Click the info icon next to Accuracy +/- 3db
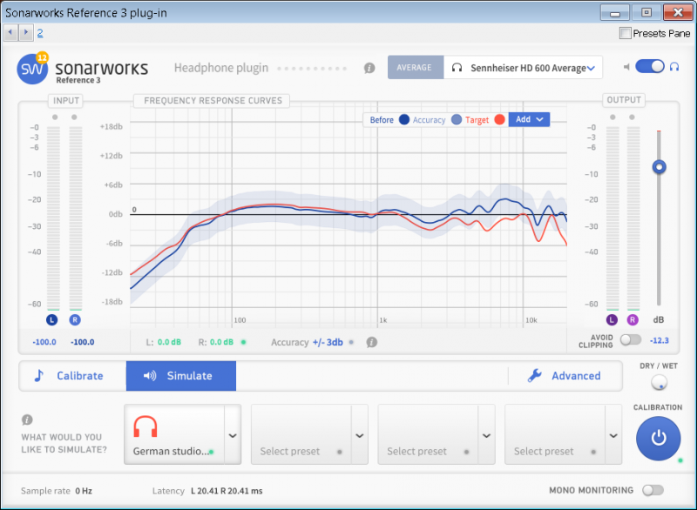 371,342
